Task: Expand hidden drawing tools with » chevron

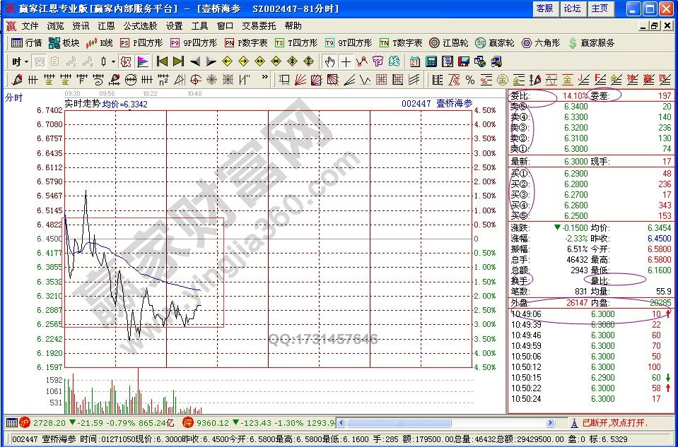Action: [265, 78]
